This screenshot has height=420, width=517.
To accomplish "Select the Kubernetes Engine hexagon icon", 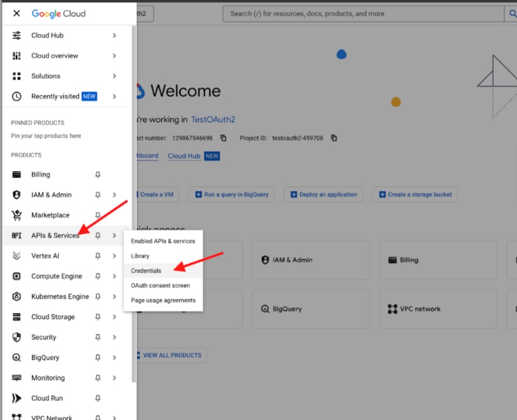I will click(16, 296).
